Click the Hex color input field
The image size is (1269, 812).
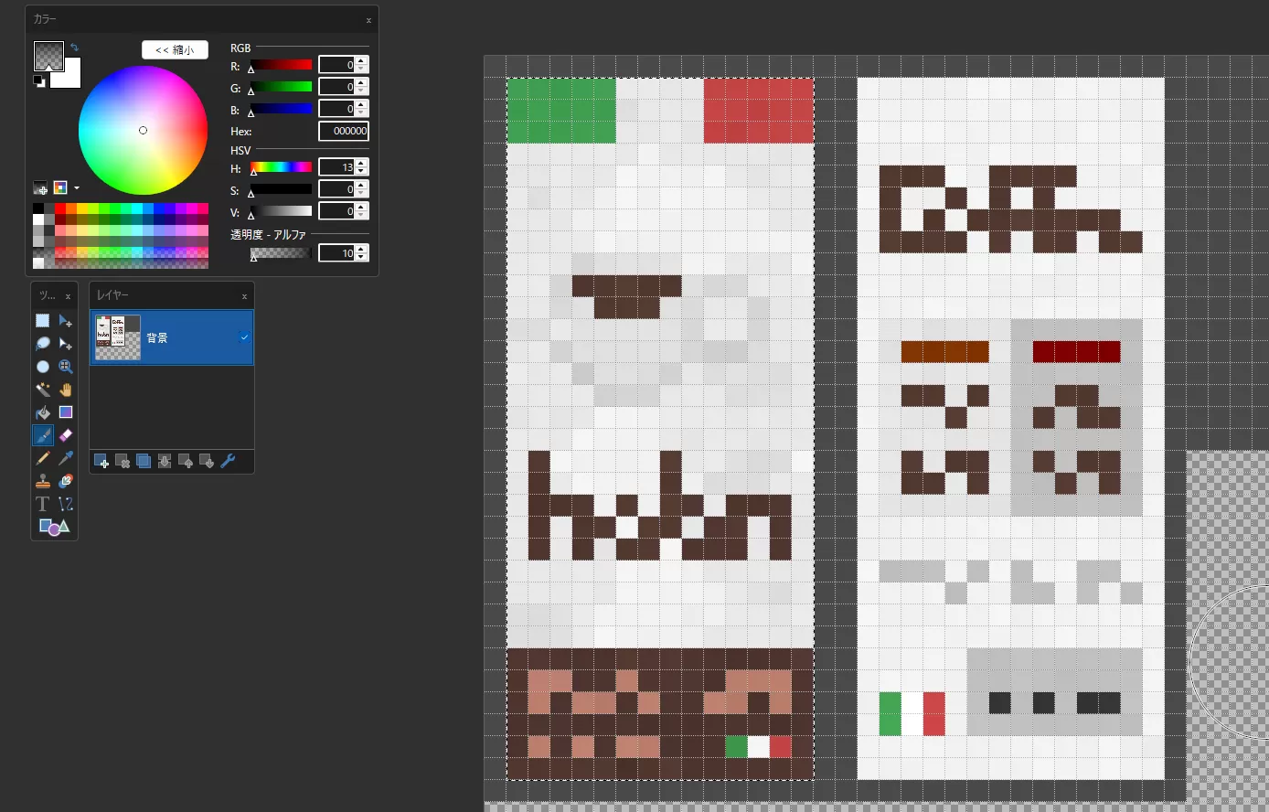344,132
